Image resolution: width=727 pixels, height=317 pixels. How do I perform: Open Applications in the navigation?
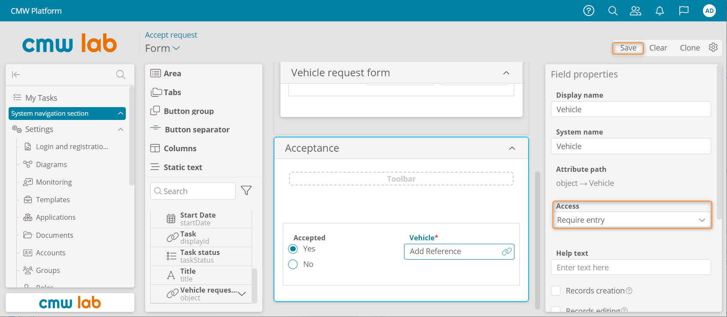point(55,217)
